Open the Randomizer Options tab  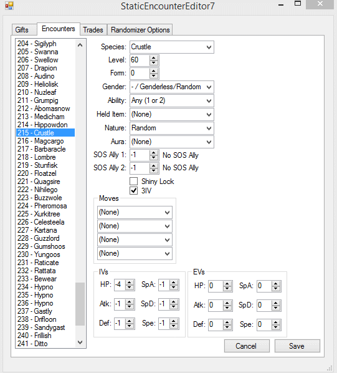(140, 30)
